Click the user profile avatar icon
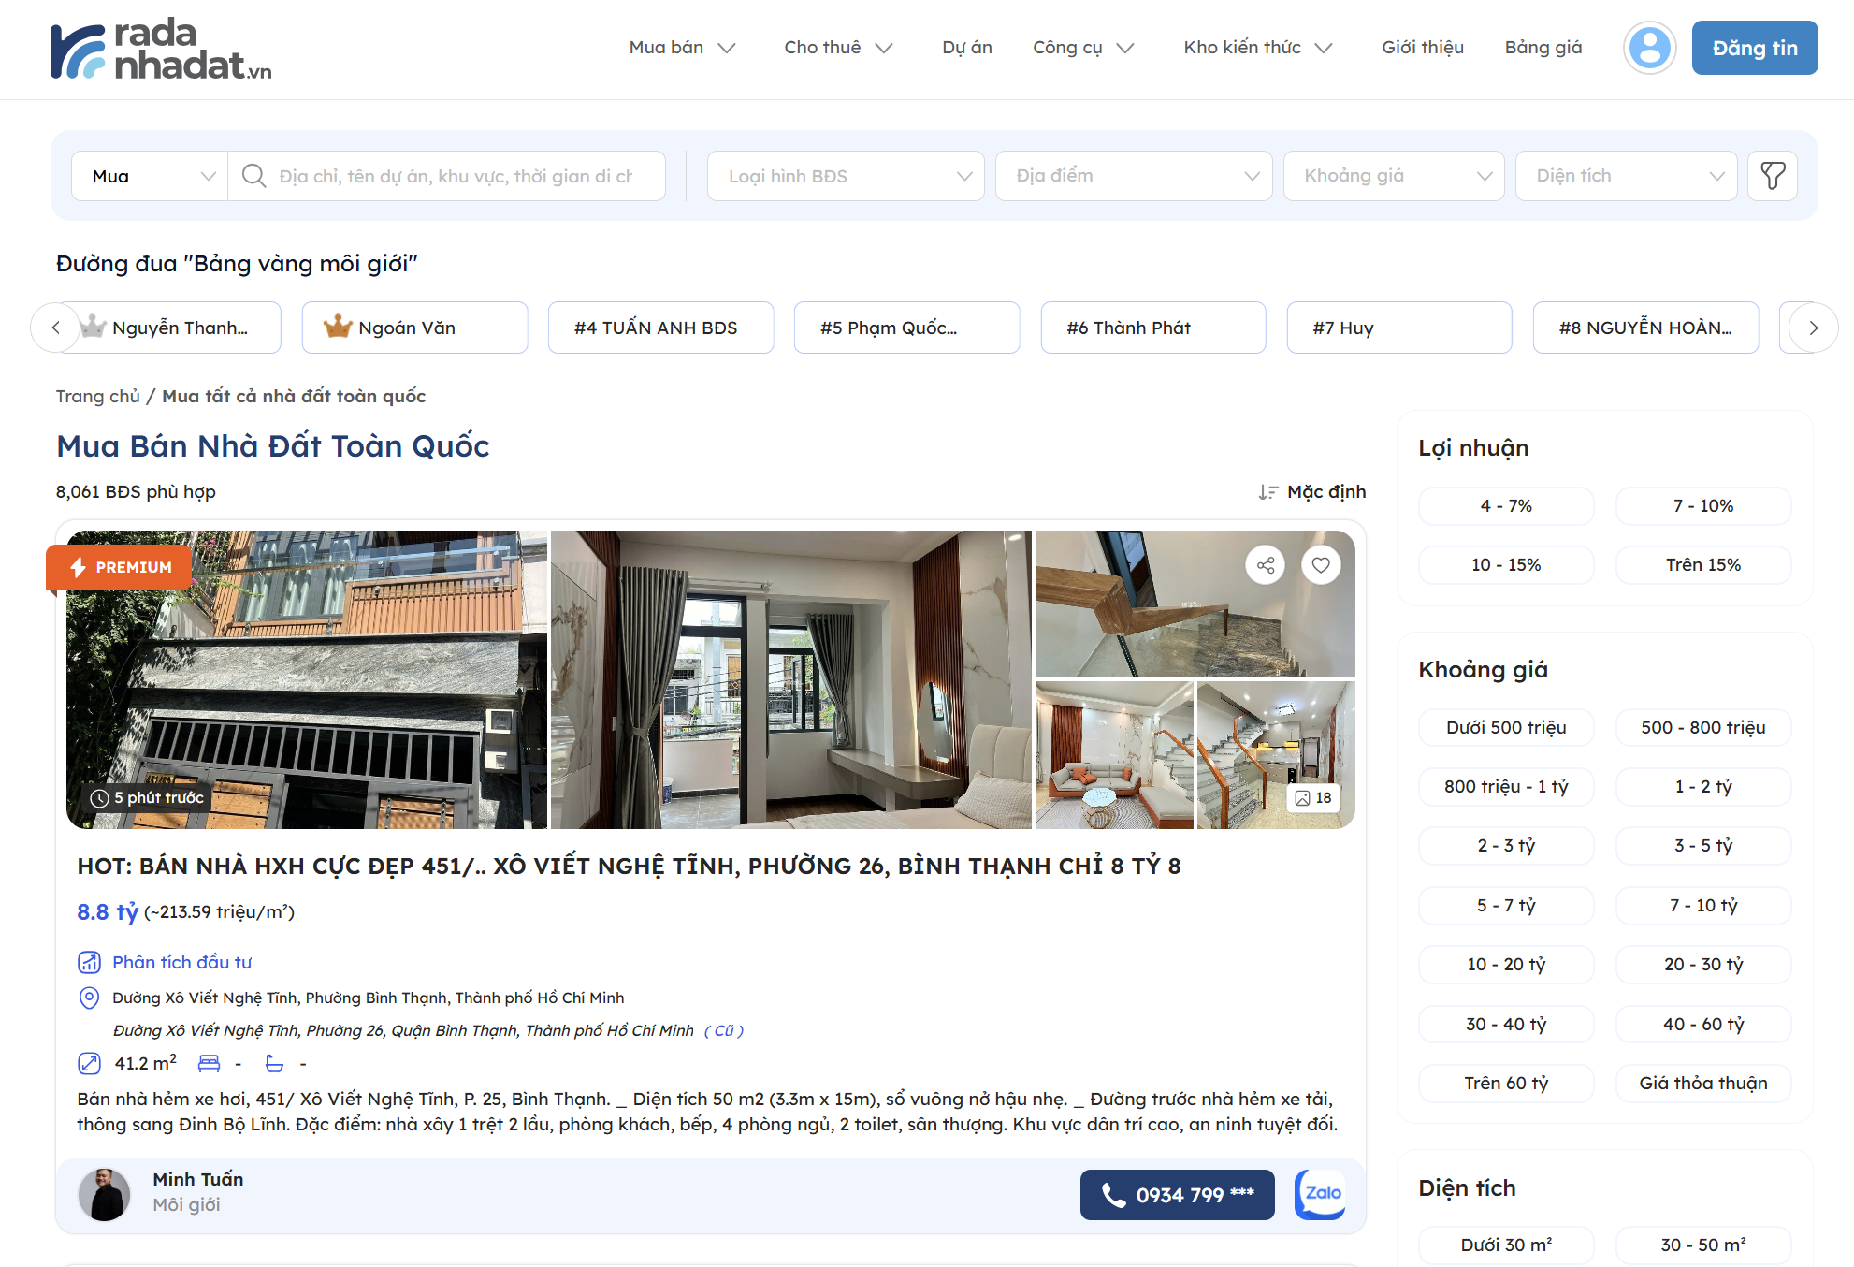Image resolution: width=1854 pixels, height=1267 pixels. (1649, 48)
